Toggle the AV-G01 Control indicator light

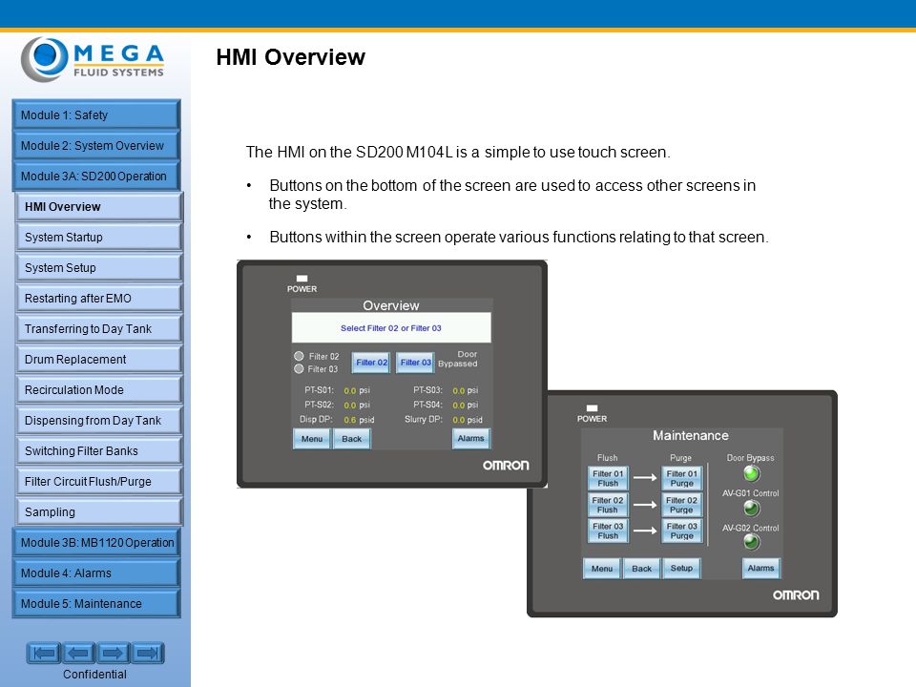[x=751, y=509]
